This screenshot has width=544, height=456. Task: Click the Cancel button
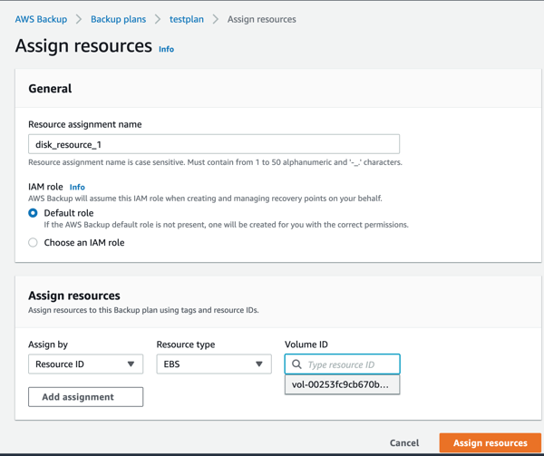coord(404,443)
